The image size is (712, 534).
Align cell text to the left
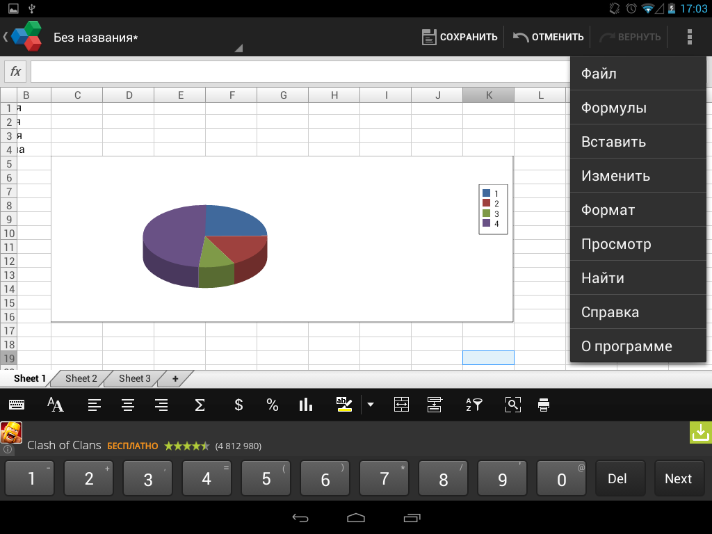94,405
